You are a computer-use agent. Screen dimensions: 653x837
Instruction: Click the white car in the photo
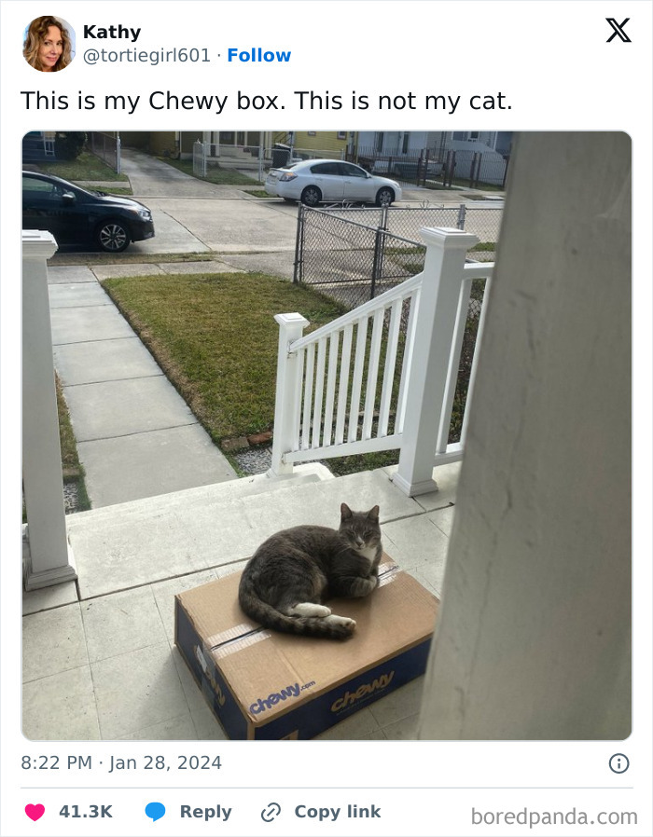tap(333, 183)
